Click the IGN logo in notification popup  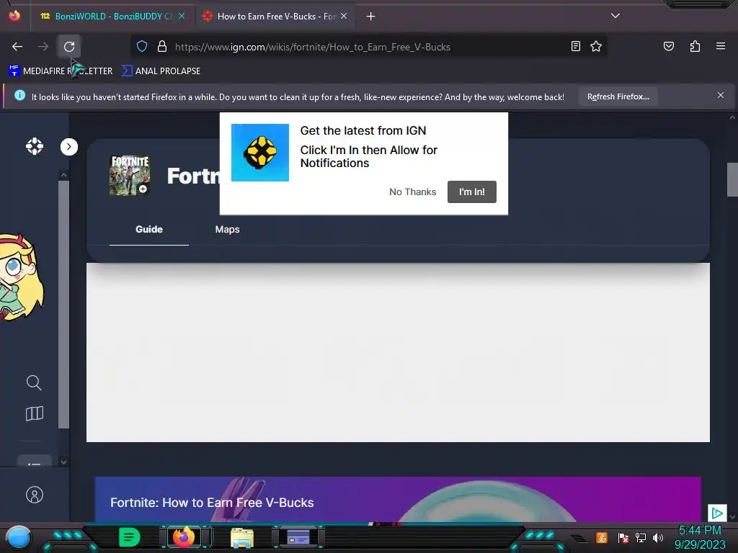pos(259,153)
